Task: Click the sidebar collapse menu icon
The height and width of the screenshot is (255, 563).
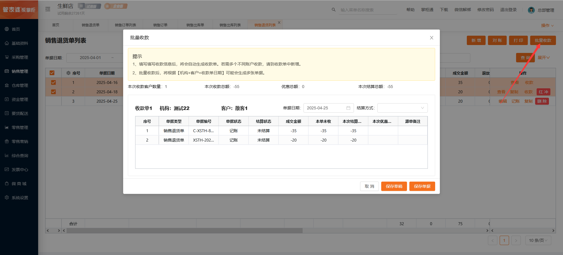Action: pos(48,9)
